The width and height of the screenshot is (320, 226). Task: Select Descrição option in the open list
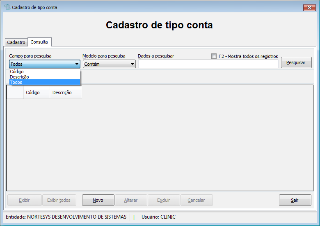tap(45, 77)
